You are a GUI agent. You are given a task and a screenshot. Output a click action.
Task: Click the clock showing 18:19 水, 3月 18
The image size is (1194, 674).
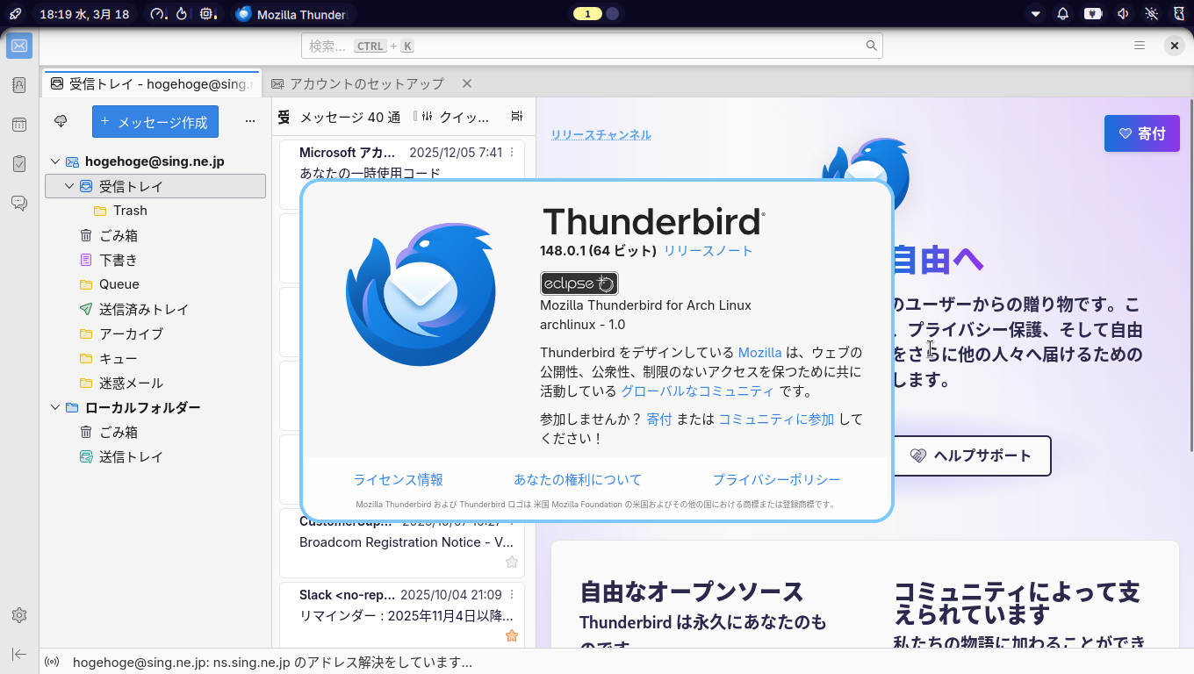pyautogui.click(x=84, y=14)
